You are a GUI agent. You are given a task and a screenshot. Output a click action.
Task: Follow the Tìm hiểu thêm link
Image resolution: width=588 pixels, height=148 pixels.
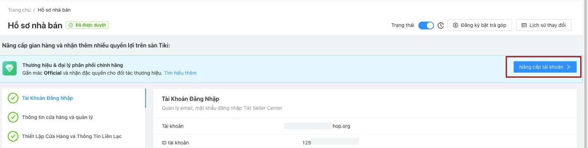(180, 73)
